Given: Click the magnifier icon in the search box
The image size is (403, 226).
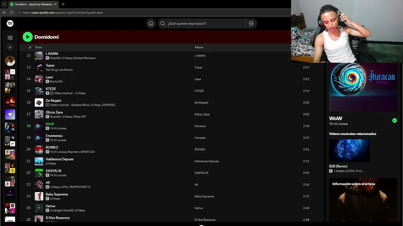Looking at the screenshot, I should click(162, 24).
